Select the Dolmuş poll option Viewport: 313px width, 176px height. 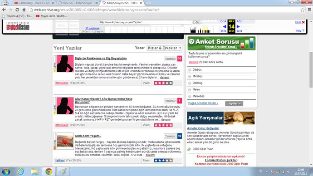tap(190, 83)
